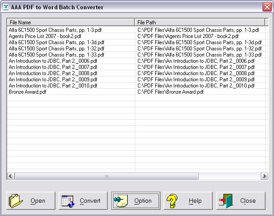Click the Open button label
This screenshot has width=274, height=216.
point(38,201)
